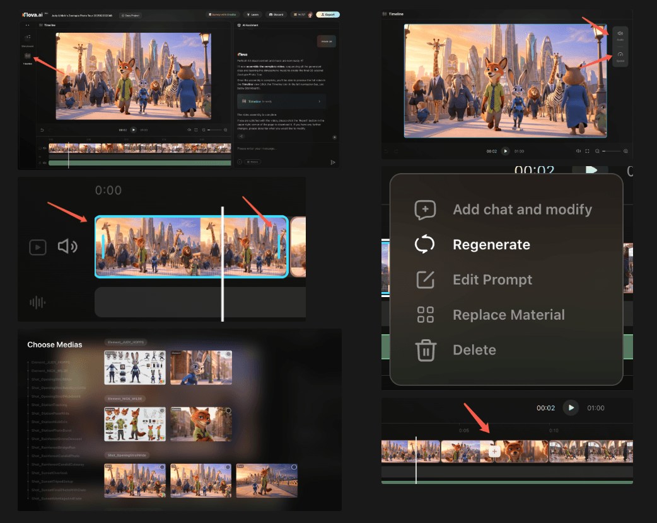The width and height of the screenshot is (657, 523).
Task: Adjust the timeline zoom slider in full editor
Action: click(x=214, y=130)
